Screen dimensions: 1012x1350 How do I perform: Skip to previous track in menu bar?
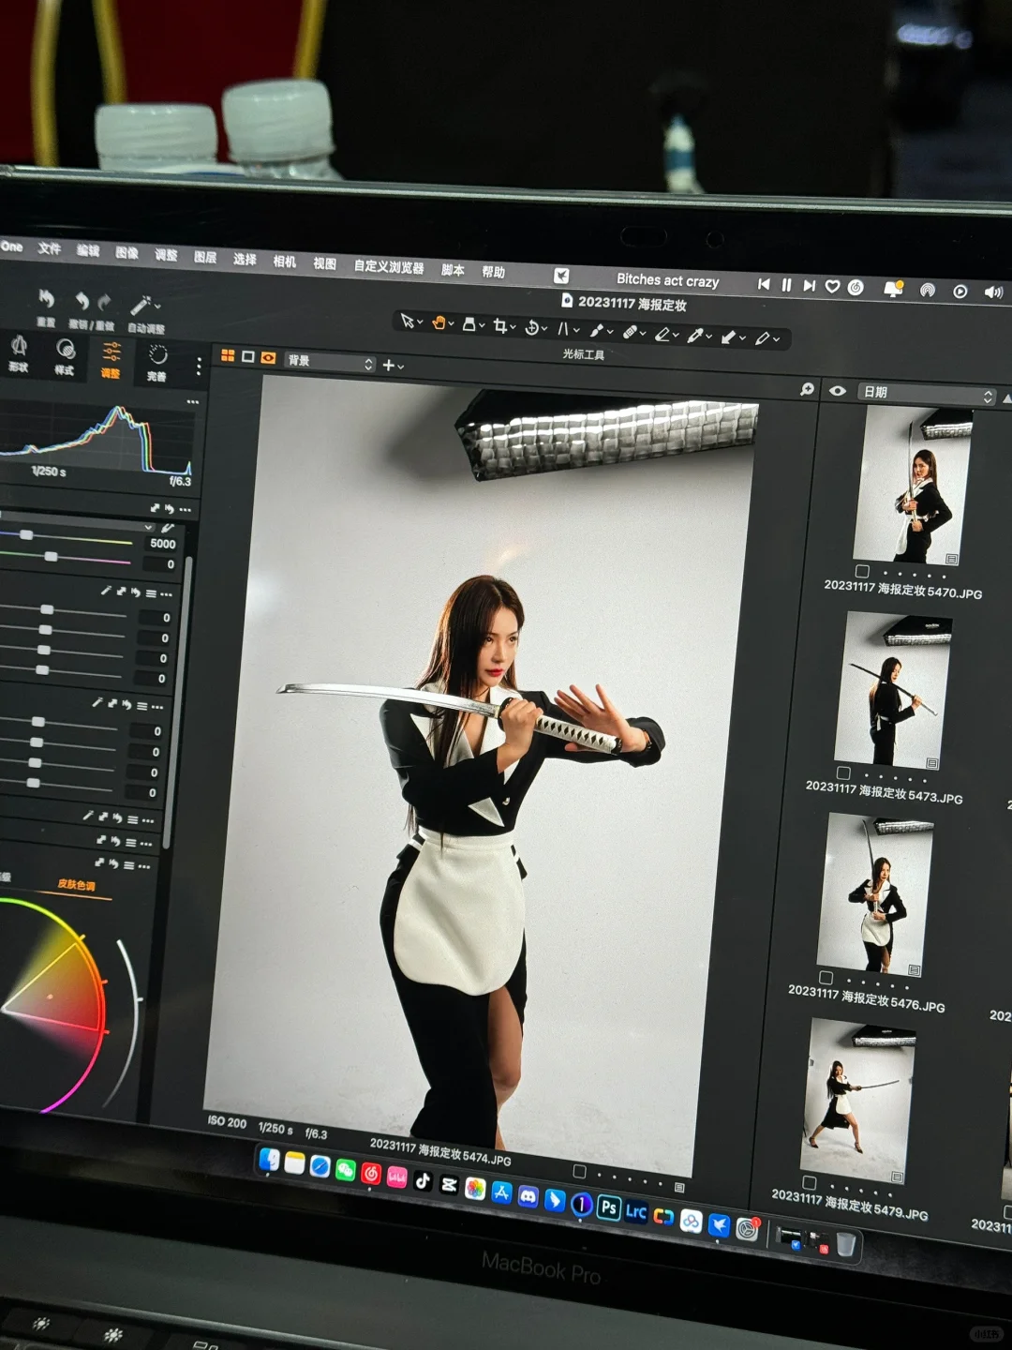[764, 283]
